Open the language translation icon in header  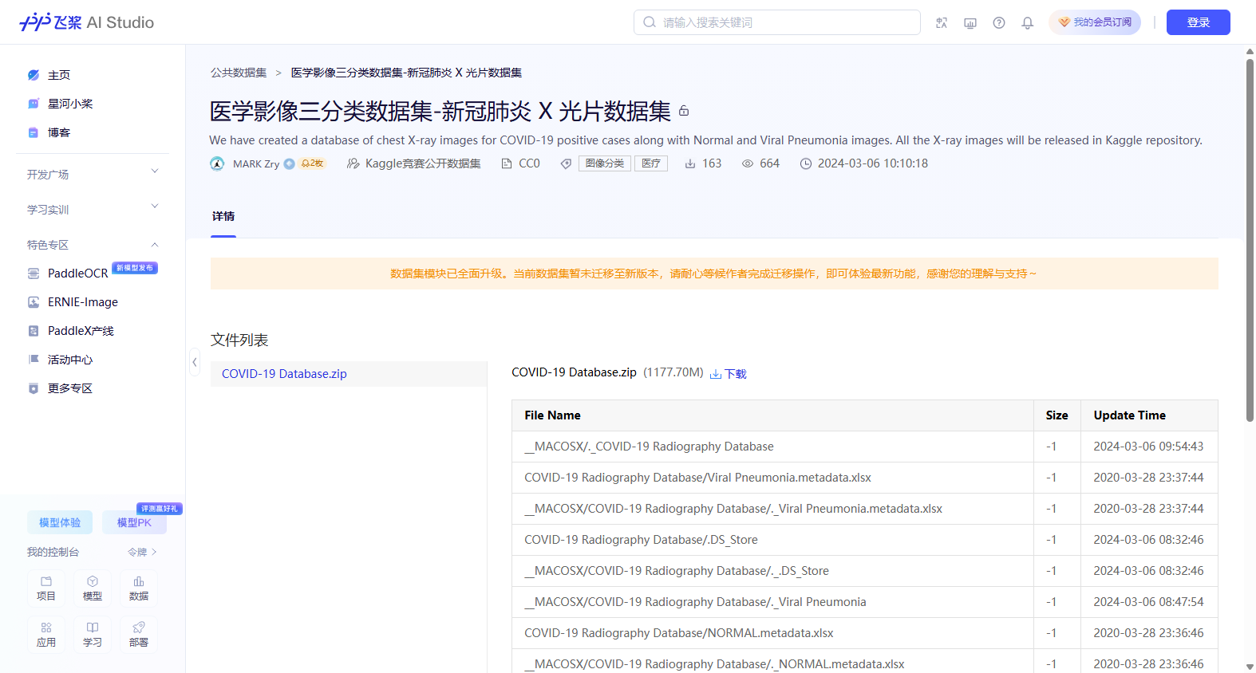942,22
